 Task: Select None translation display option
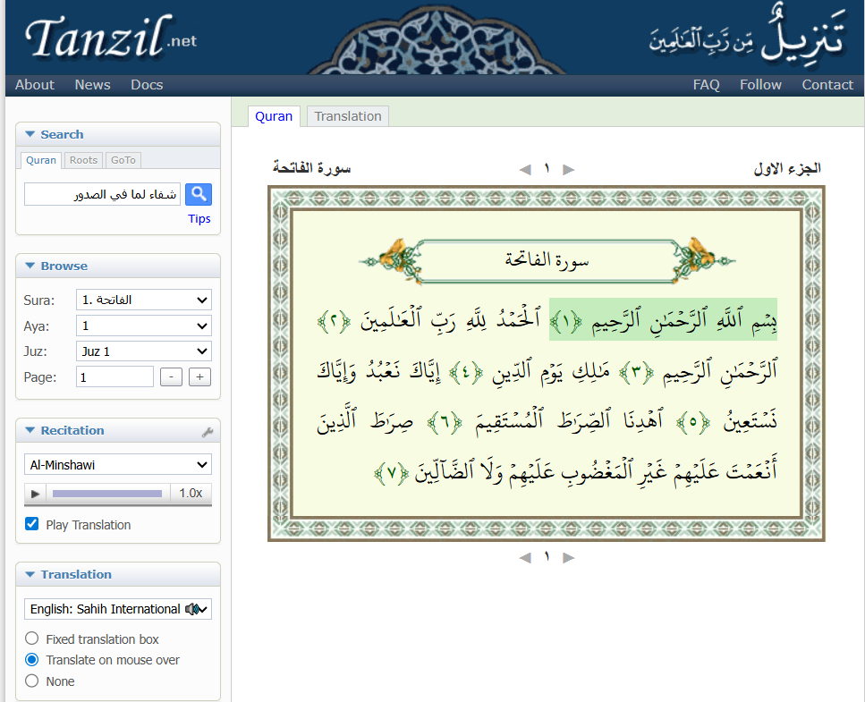32,681
